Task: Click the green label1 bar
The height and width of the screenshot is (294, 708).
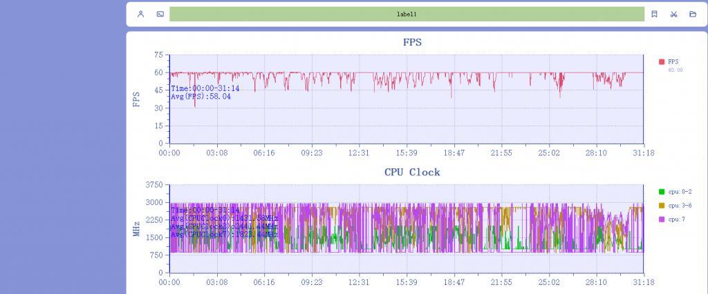Action: point(407,14)
